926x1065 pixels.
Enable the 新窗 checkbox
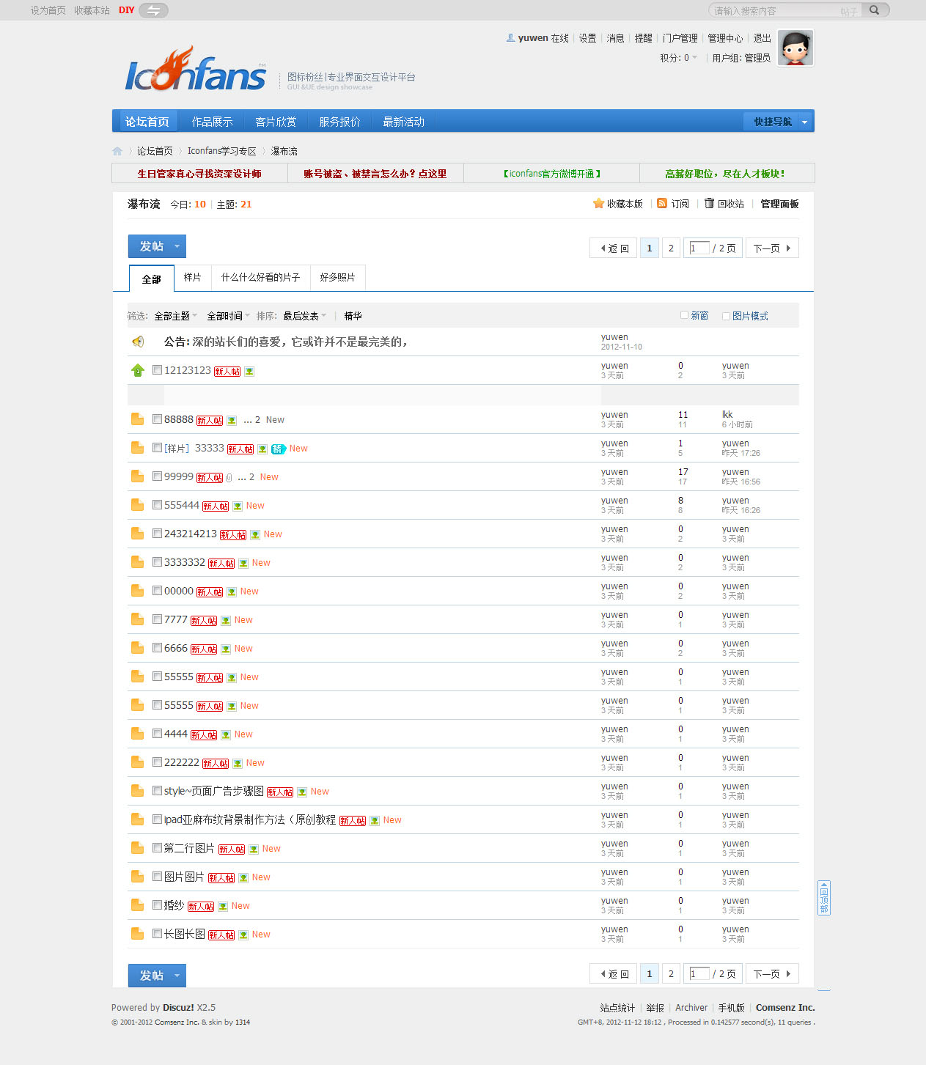(x=684, y=315)
